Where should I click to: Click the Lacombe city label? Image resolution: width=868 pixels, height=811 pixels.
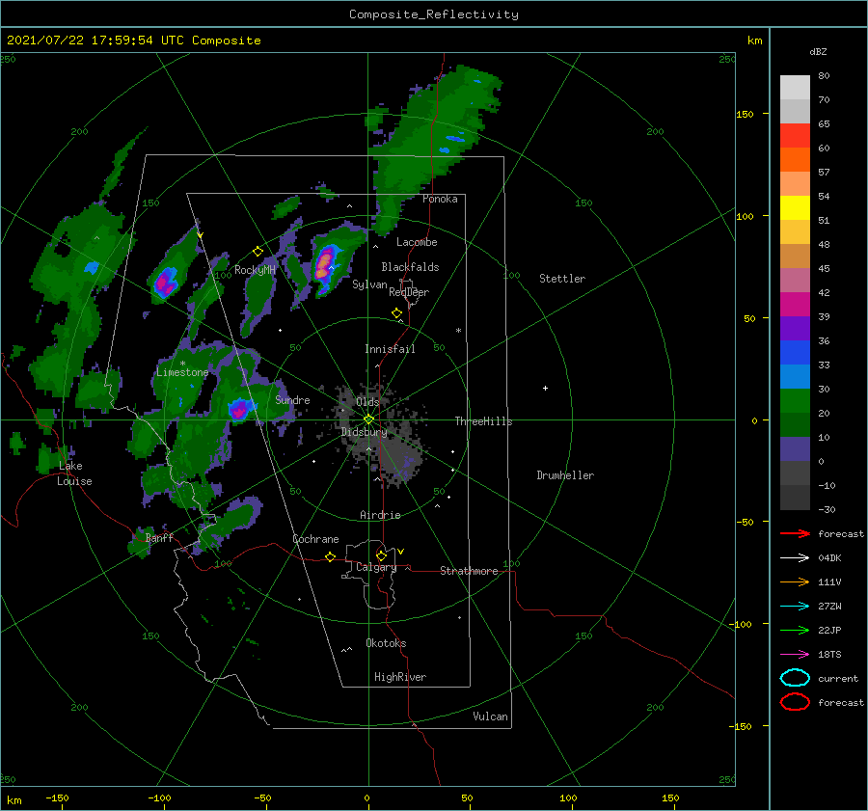click(x=417, y=242)
